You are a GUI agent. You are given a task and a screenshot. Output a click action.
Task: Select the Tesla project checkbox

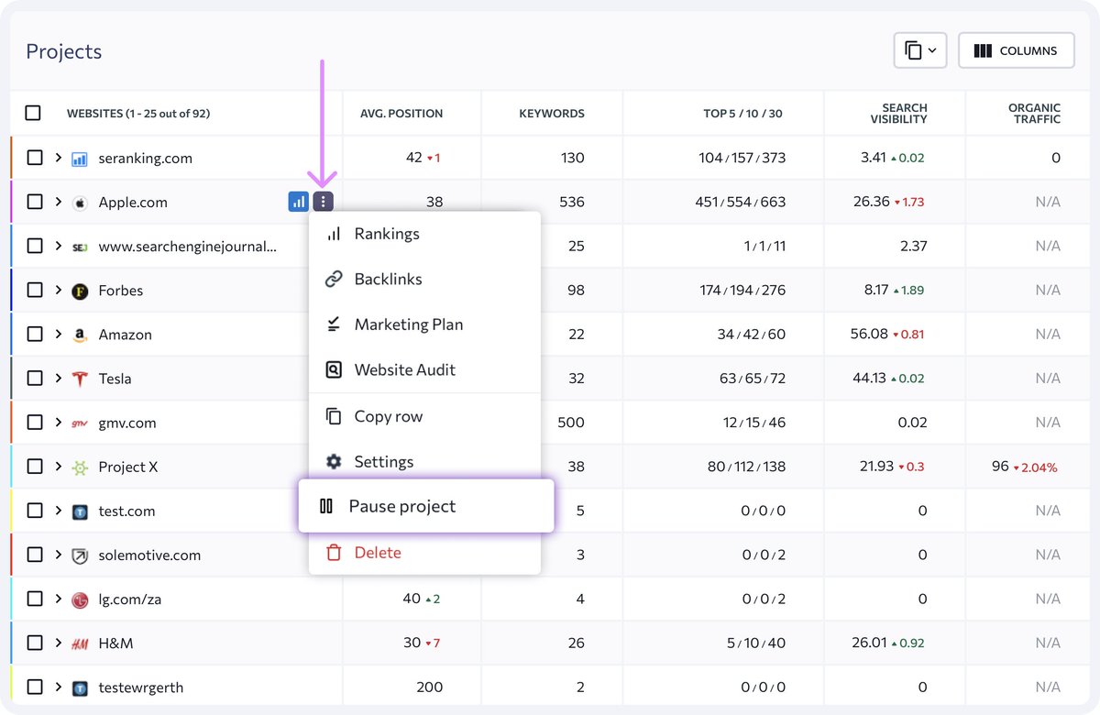(34, 378)
